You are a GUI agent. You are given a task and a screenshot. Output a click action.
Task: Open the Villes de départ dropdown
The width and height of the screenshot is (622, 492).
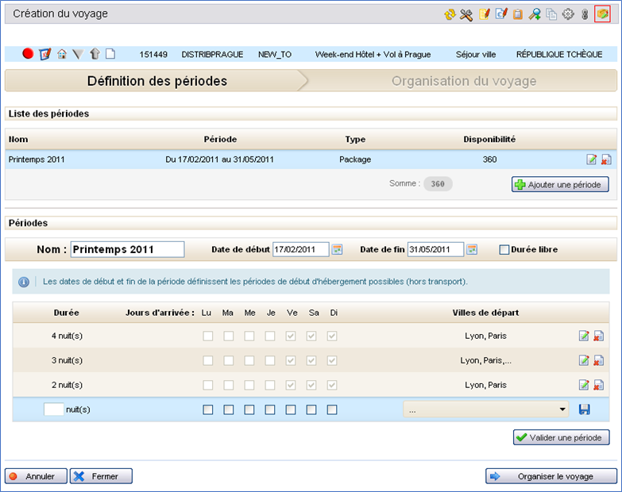point(486,409)
